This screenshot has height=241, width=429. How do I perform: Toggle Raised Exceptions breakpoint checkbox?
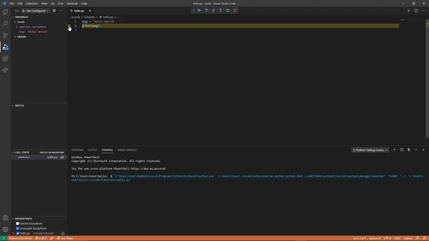click(x=17, y=224)
